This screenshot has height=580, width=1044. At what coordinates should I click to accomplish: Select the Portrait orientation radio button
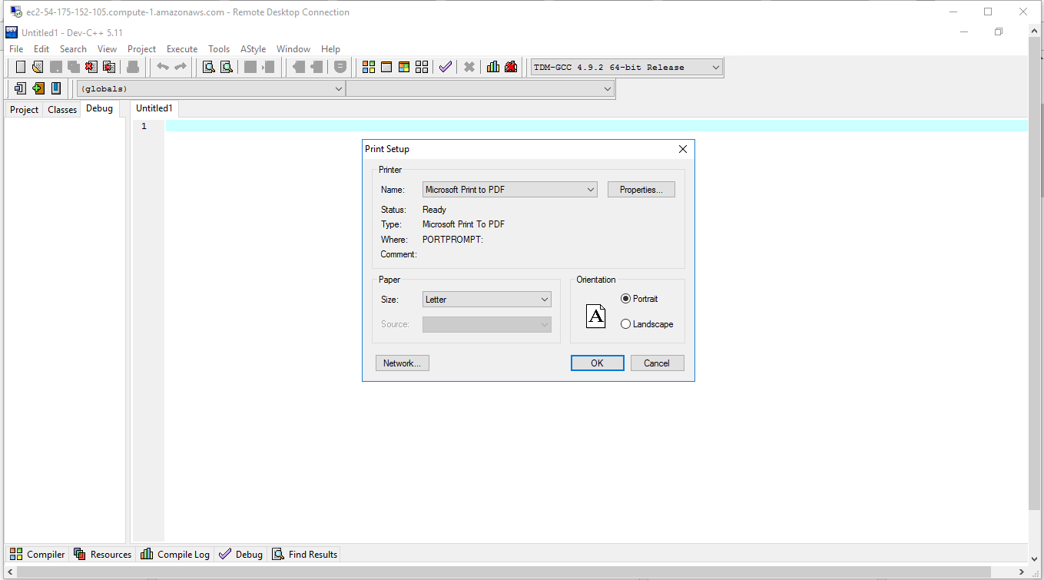tap(625, 299)
